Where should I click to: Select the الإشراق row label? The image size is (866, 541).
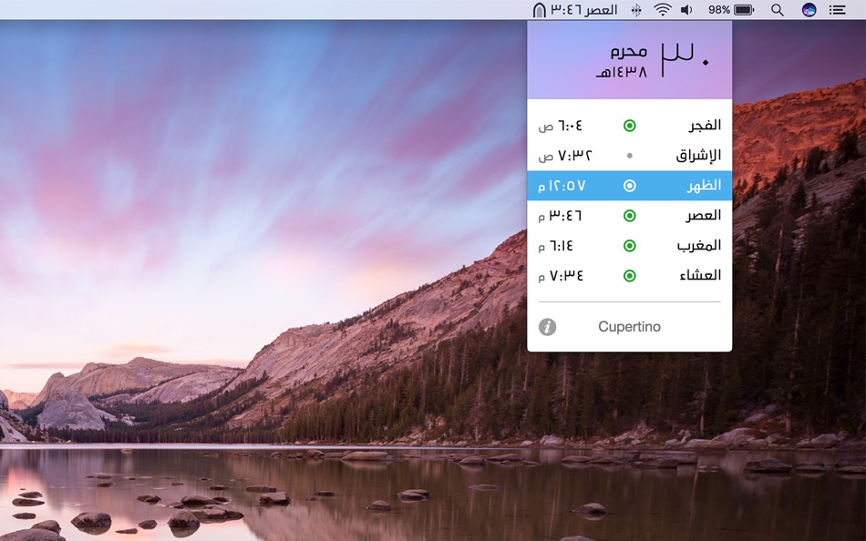[698, 156]
